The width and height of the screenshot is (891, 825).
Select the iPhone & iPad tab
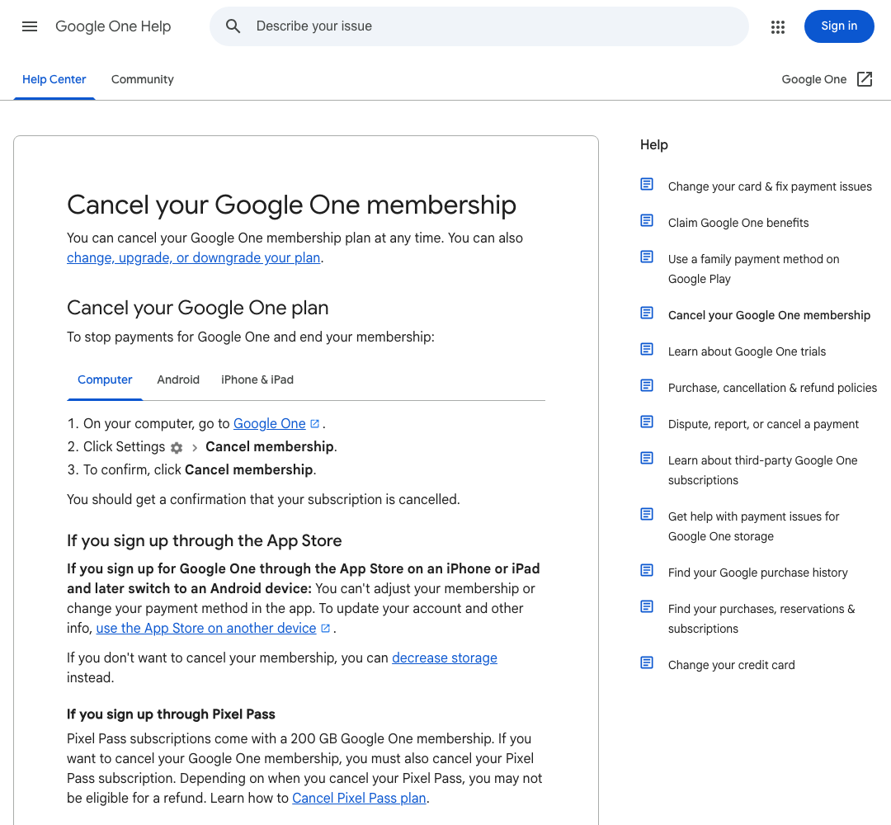click(x=257, y=379)
